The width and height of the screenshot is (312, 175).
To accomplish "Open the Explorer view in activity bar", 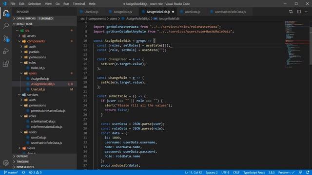I will [x=6, y=13].
